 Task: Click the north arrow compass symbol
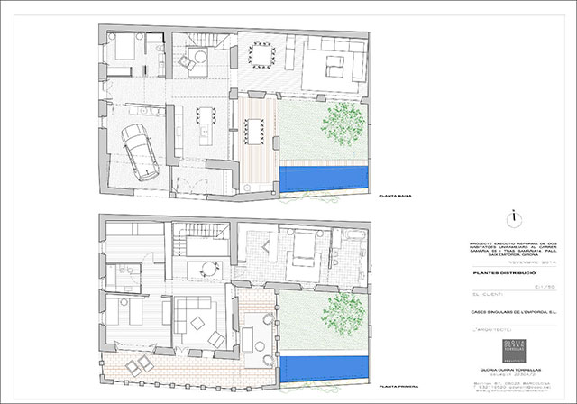click(513, 216)
